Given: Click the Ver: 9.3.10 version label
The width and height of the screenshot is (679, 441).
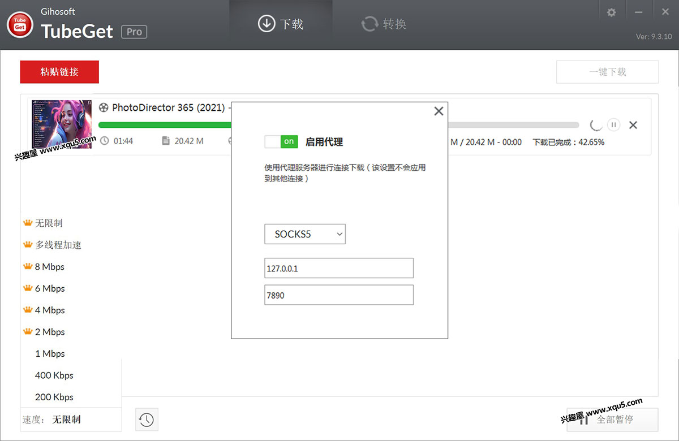Looking at the screenshot, I should (654, 37).
